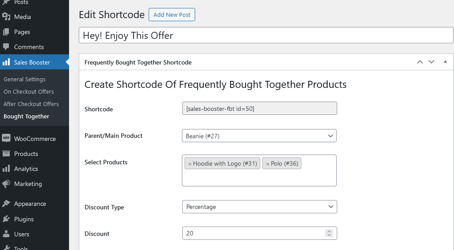The height and width of the screenshot is (250, 454).
Task: Click the Sales Booster bar chart icon
Action: coord(6,62)
